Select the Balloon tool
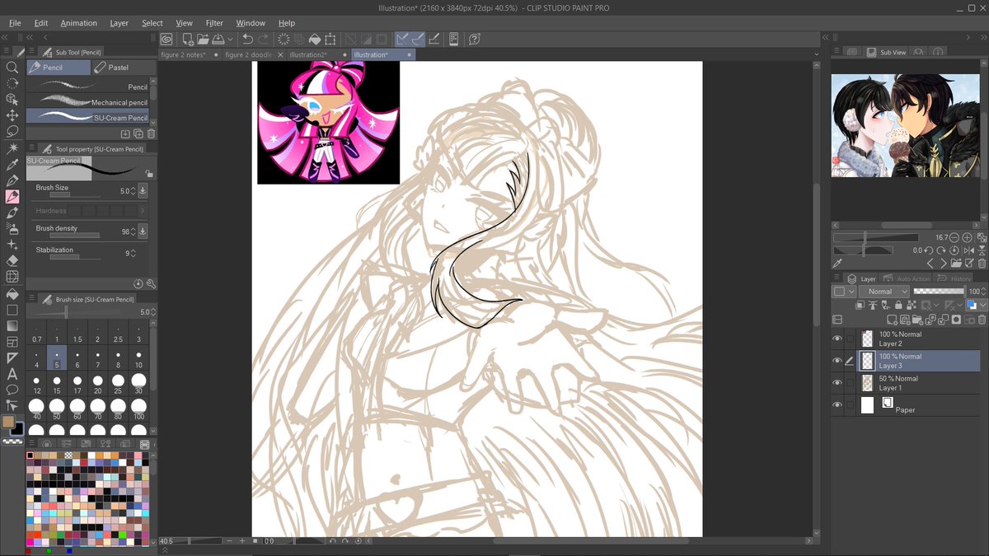 (x=12, y=390)
